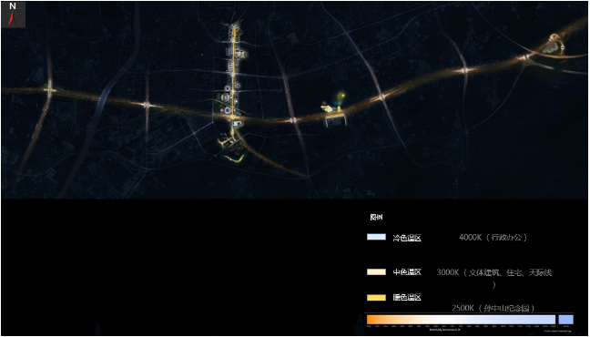Click the glowing intersection west of the central axis

tap(147, 105)
